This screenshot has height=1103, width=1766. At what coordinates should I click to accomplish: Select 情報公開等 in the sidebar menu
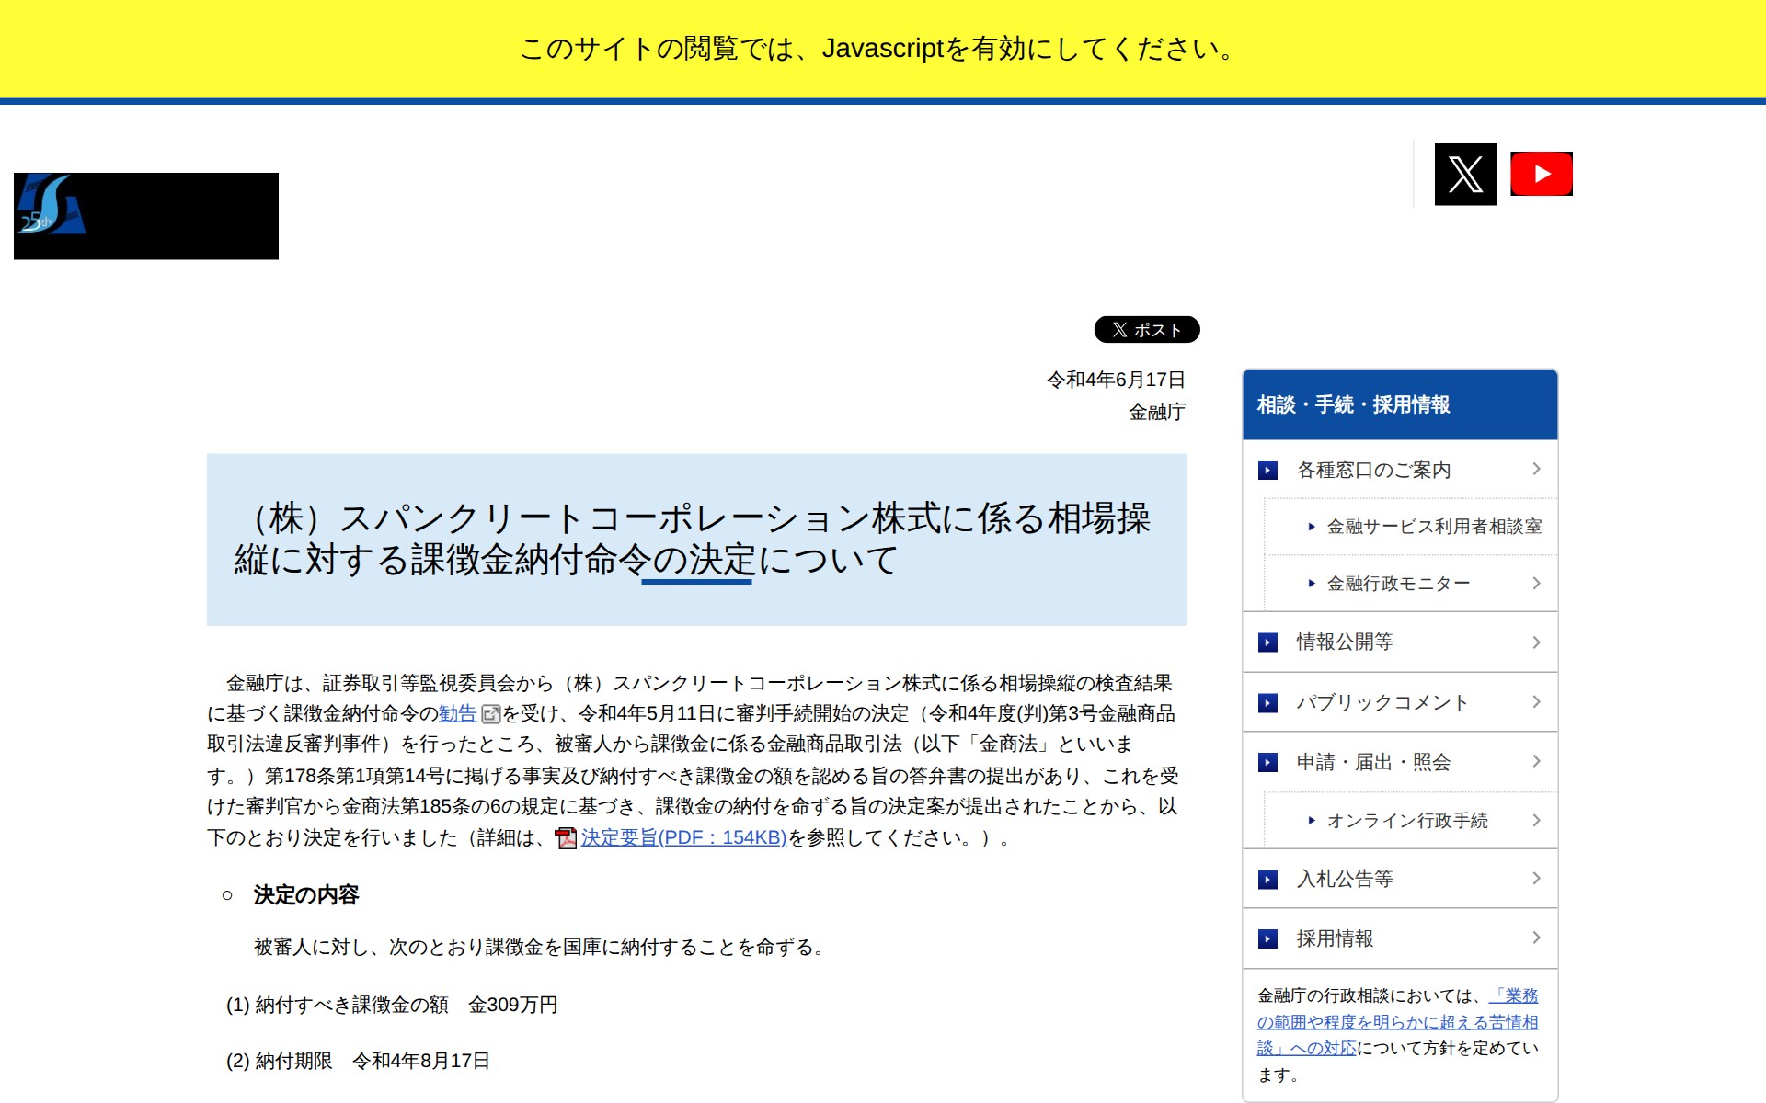1344,642
